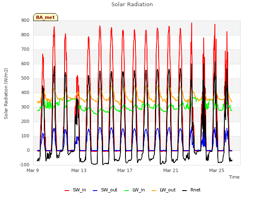Click the 400 y-axis tick label
Image resolution: width=265 pixels, height=198 pixels.
tap(25, 92)
